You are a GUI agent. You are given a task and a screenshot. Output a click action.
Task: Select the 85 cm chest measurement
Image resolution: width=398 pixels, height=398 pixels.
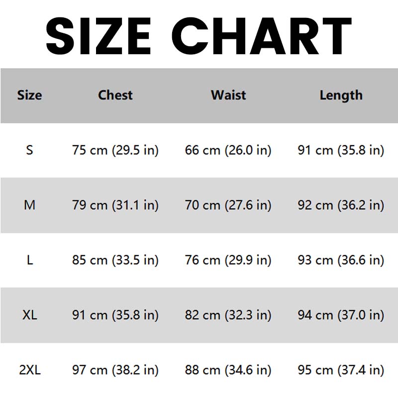click(115, 260)
